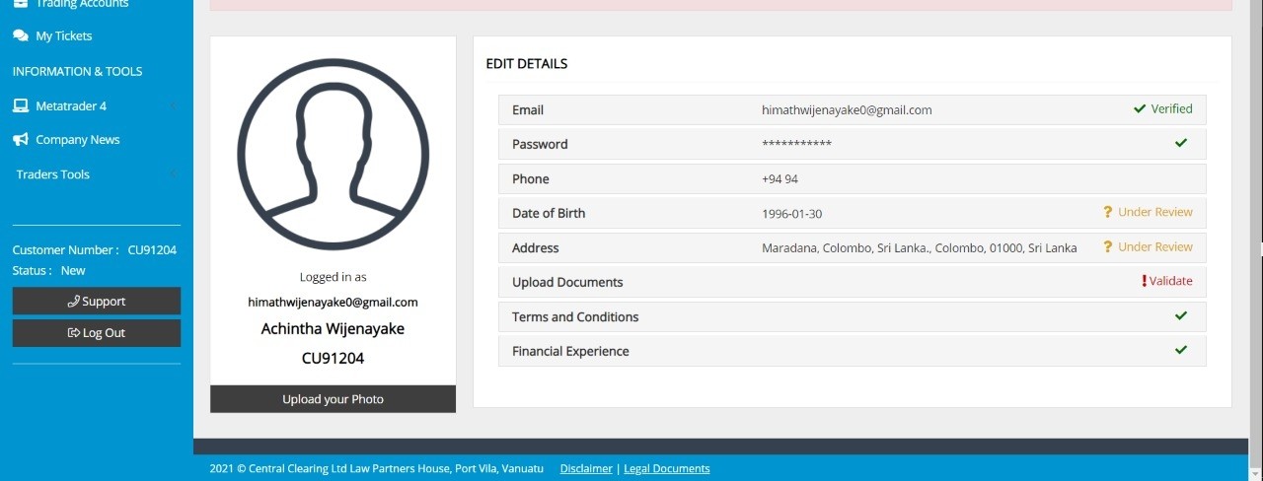Click the profile avatar placeholder image
This screenshot has width=1263, height=481.
pyautogui.click(x=333, y=154)
